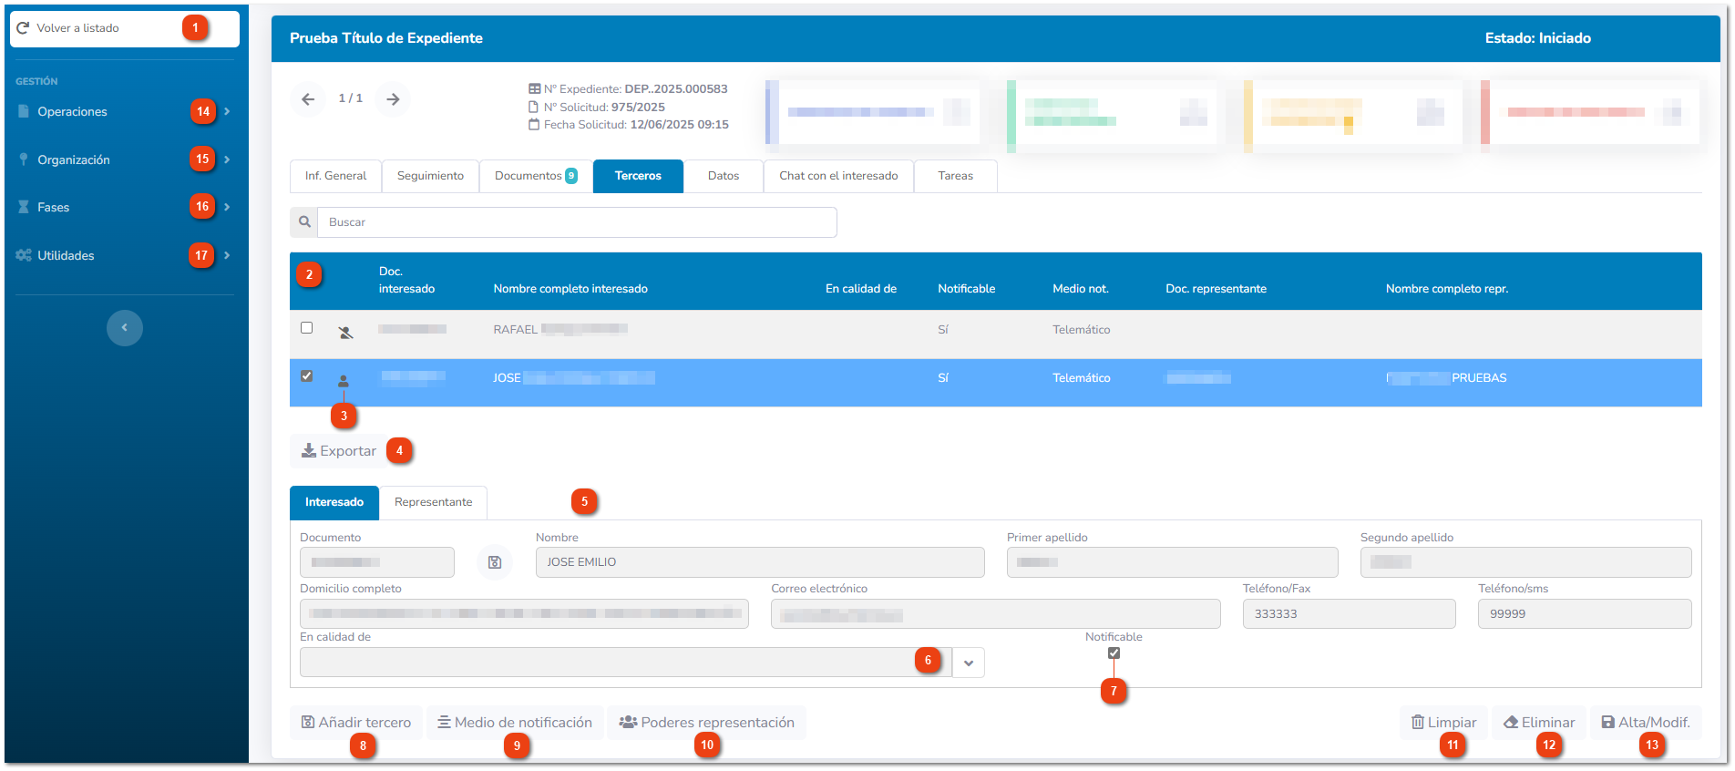Open the Datos tab
Viewport: 1735px width, 771px height.
724,176
